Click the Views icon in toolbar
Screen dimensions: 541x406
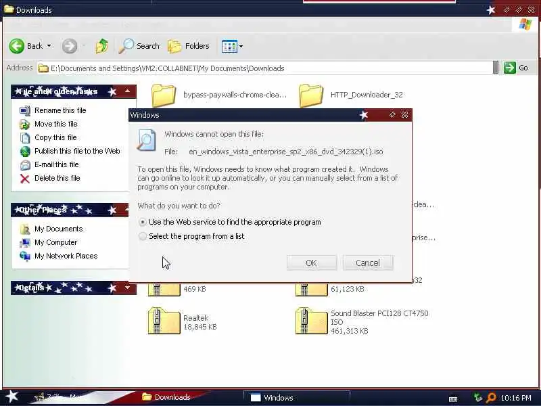pyautogui.click(x=229, y=46)
